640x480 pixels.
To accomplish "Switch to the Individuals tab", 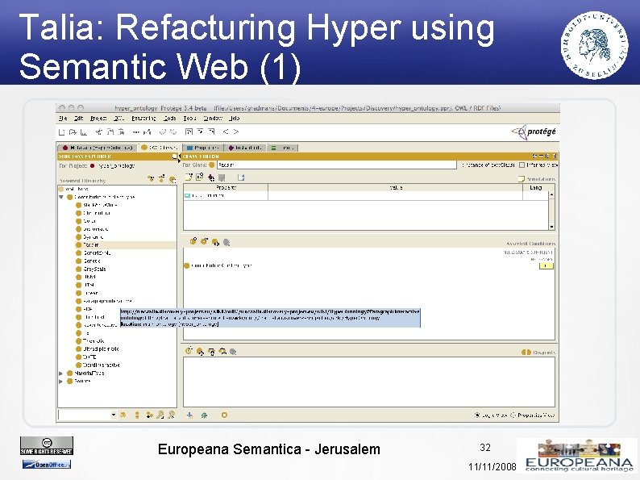I will [x=245, y=148].
